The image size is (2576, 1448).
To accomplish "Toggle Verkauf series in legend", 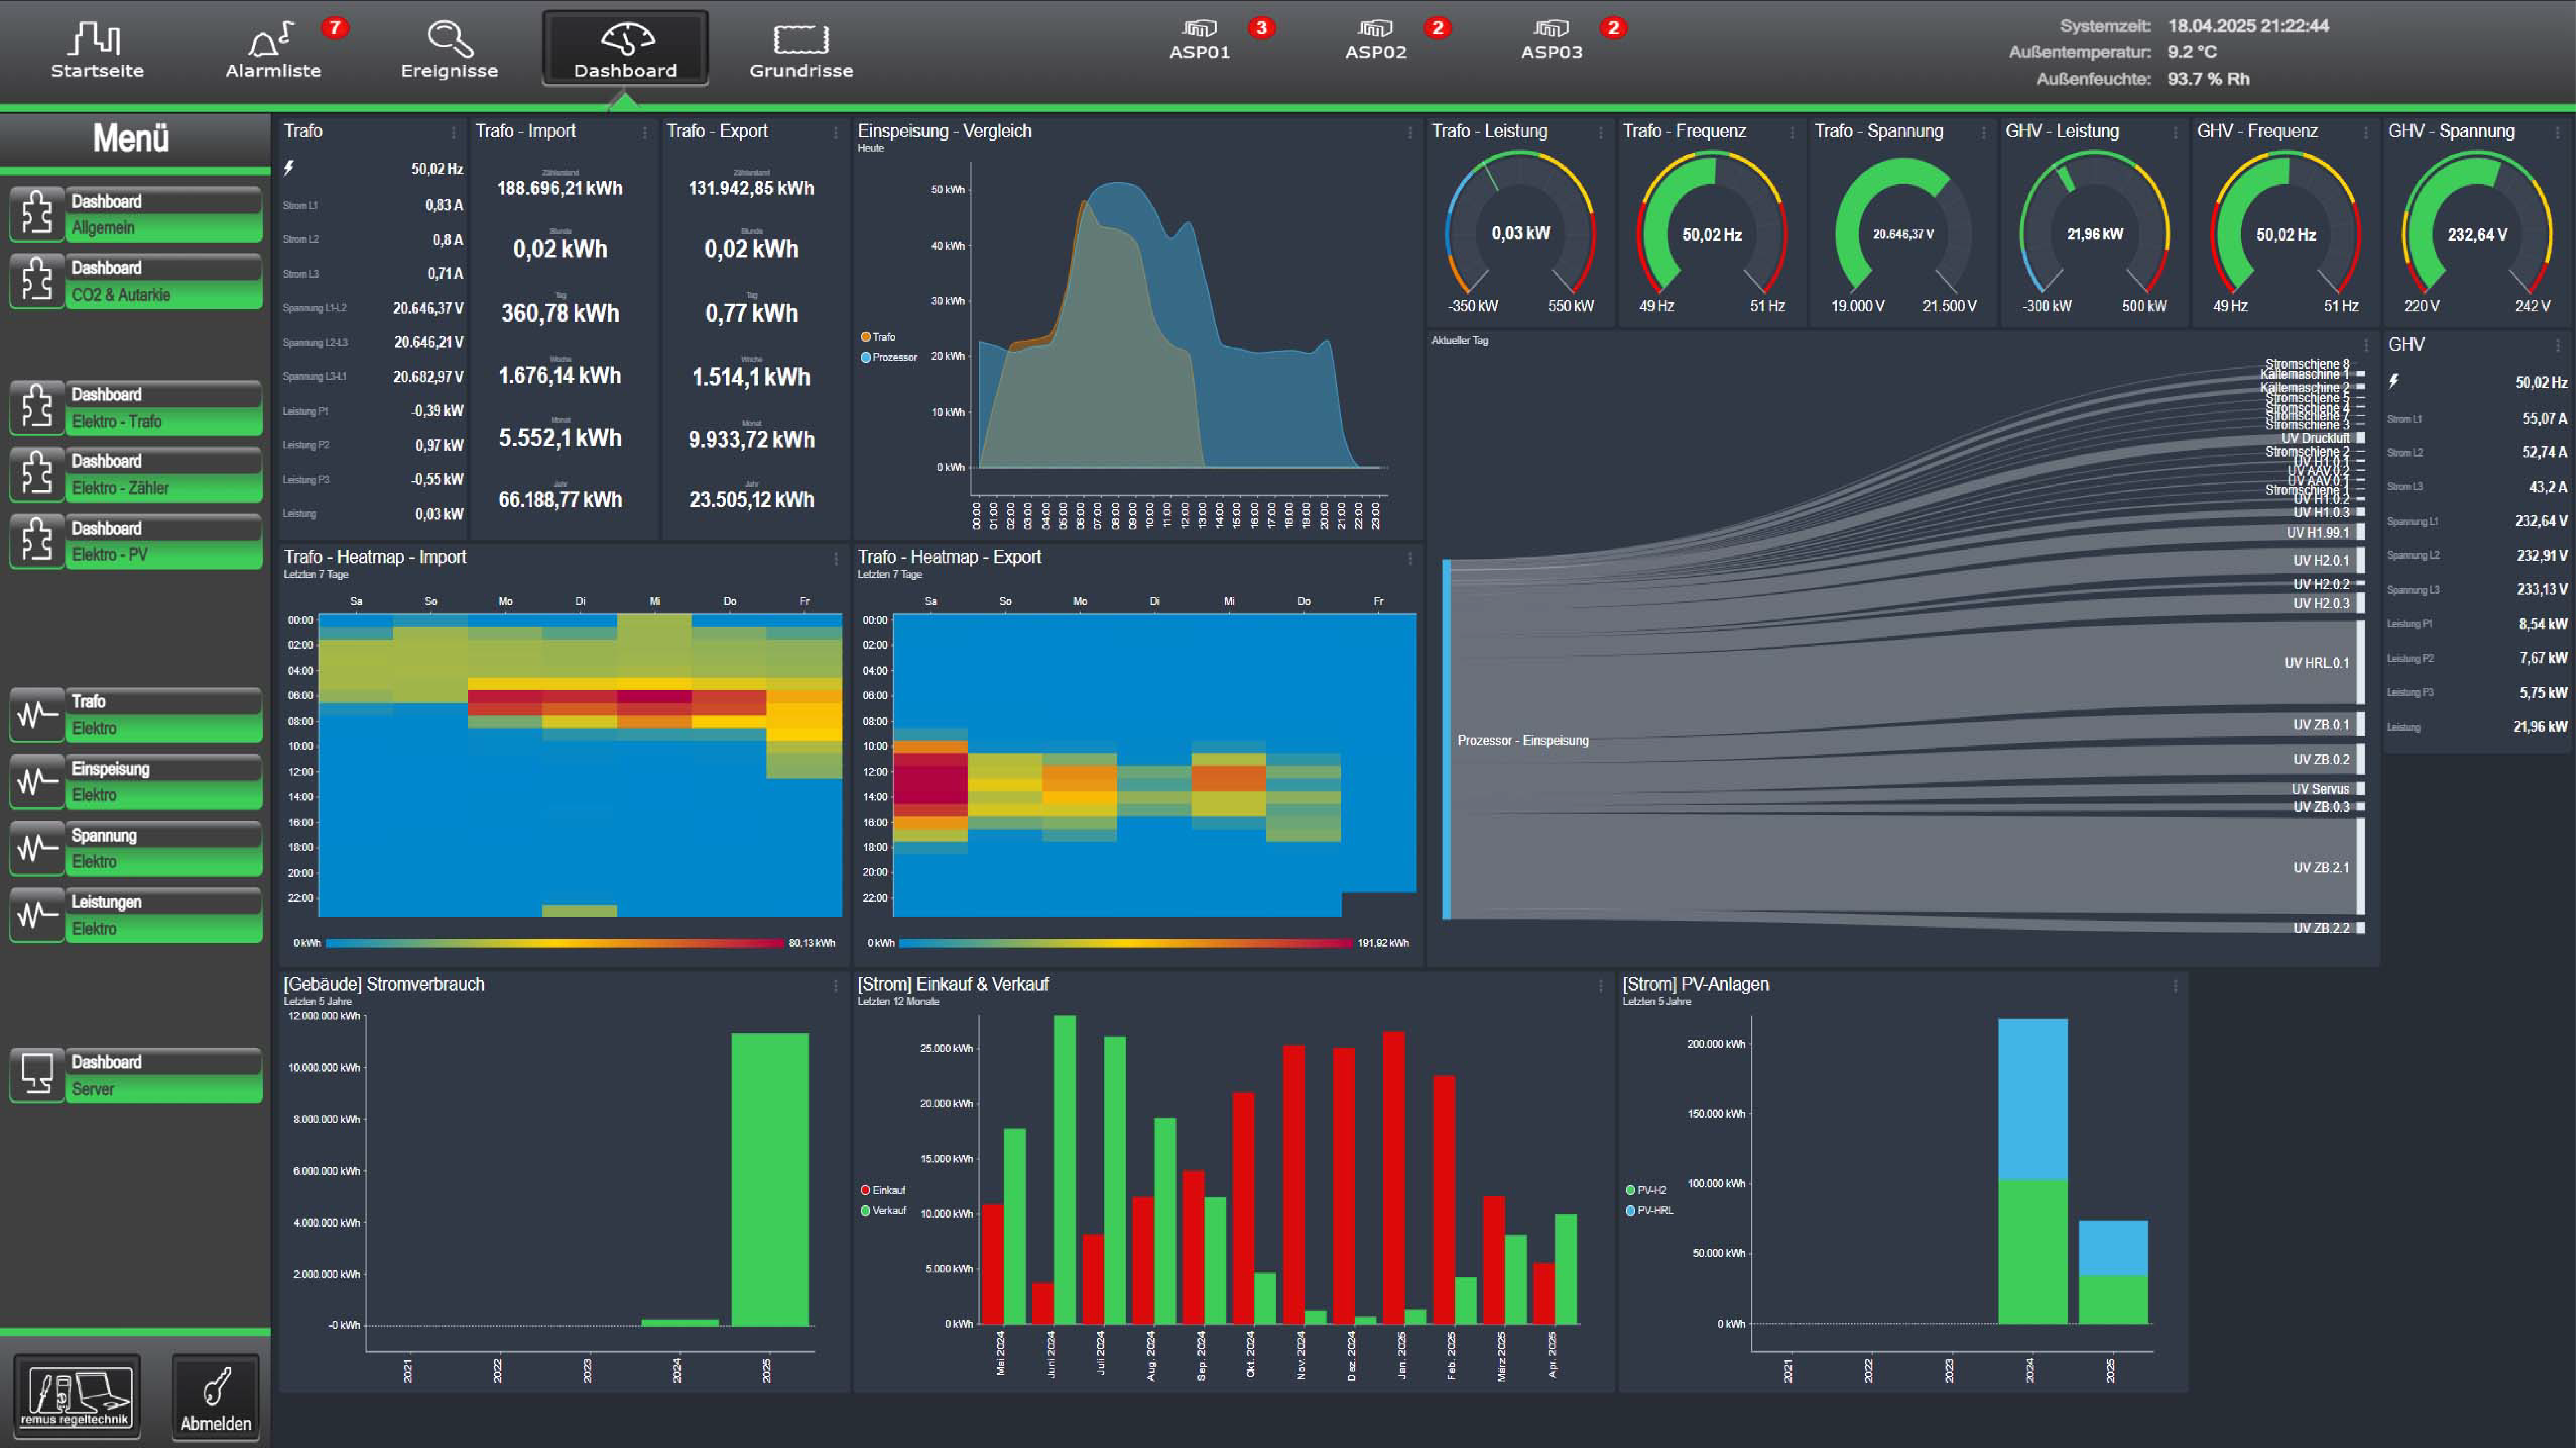I will click(x=883, y=1210).
